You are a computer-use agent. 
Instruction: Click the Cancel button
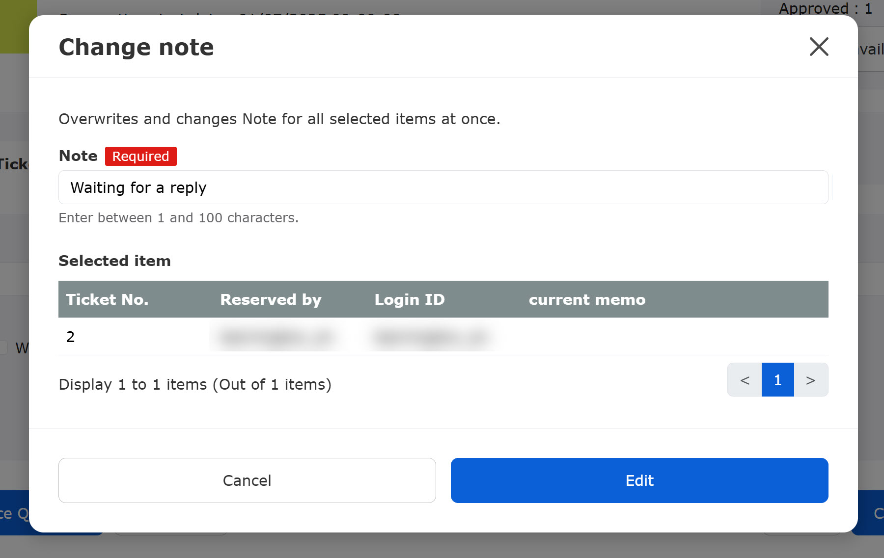247,480
